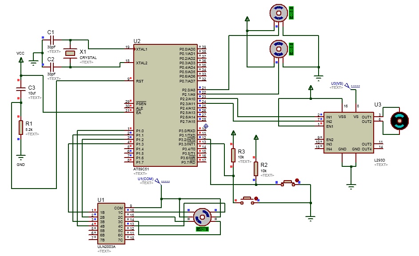Select power arrow terminal above R2

[x=256, y=137]
